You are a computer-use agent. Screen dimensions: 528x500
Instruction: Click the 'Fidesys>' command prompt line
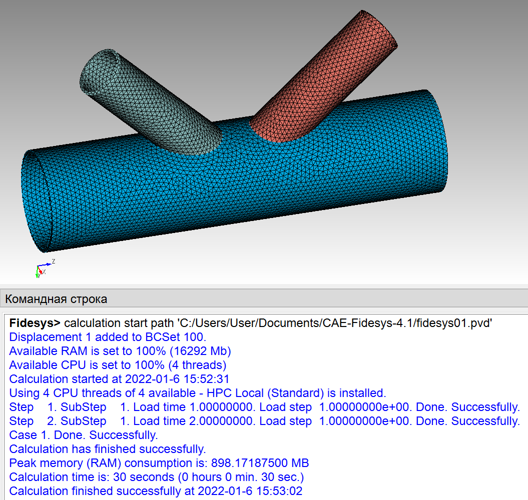pyautogui.click(x=251, y=323)
